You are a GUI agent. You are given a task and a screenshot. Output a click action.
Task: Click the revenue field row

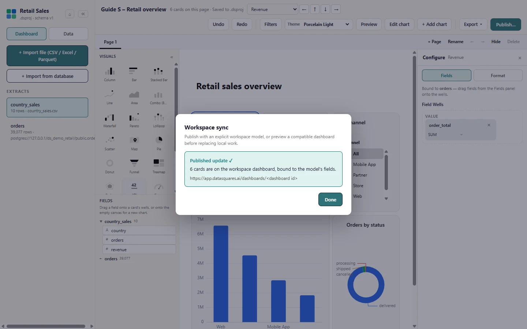139,249
